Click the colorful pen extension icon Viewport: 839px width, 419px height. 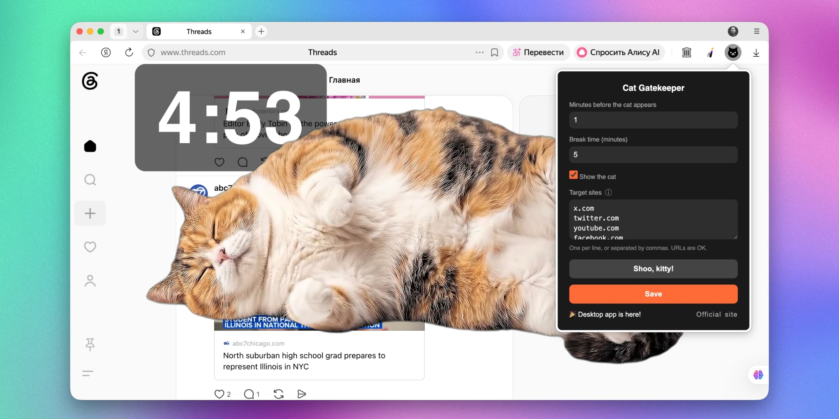[x=710, y=52]
